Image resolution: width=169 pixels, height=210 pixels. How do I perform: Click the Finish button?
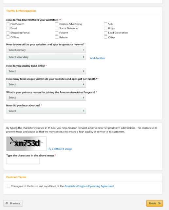pos(155,203)
